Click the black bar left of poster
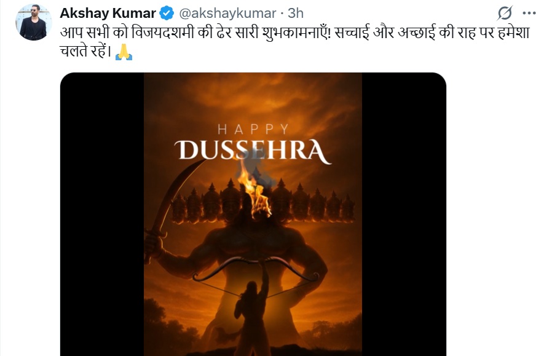The height and width of the screenshot is (356, 536). tap(102, 214)
